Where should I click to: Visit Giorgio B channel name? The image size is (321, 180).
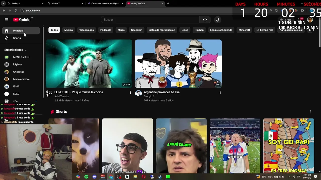[x=149, y=96]
